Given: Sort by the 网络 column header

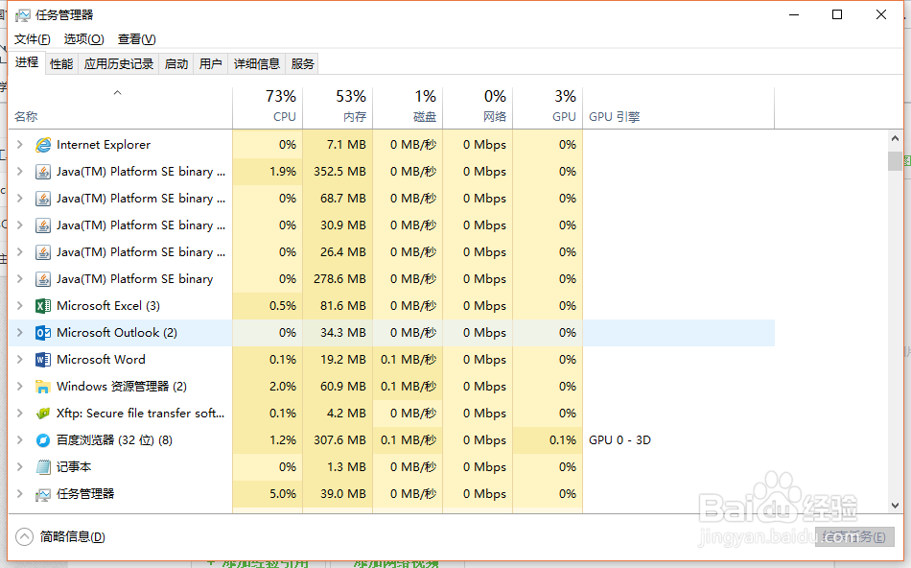Looking at the screenshot, I should [x=478, y=107].
